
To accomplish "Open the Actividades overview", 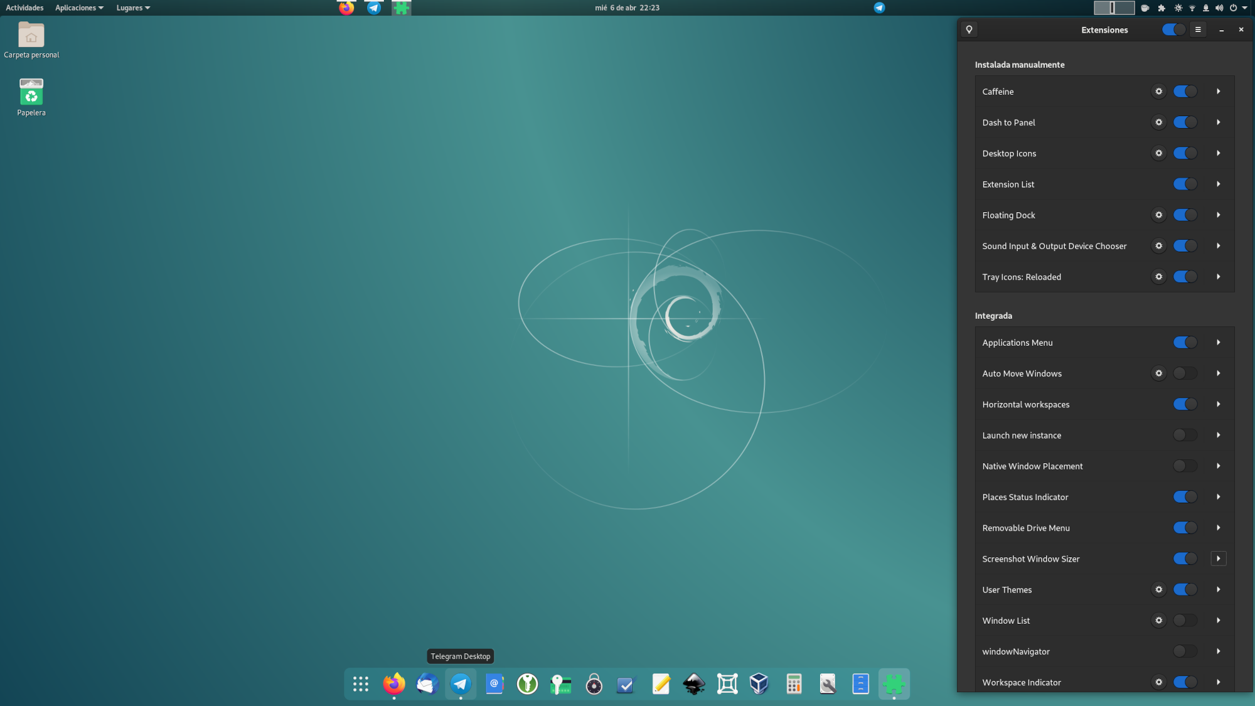I will (24, 8).
